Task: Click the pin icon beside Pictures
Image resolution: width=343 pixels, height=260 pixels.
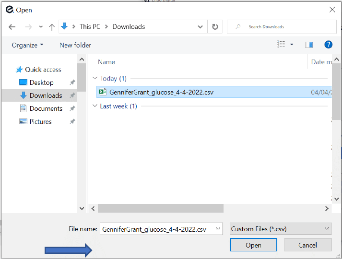Action: pos(72,121)
